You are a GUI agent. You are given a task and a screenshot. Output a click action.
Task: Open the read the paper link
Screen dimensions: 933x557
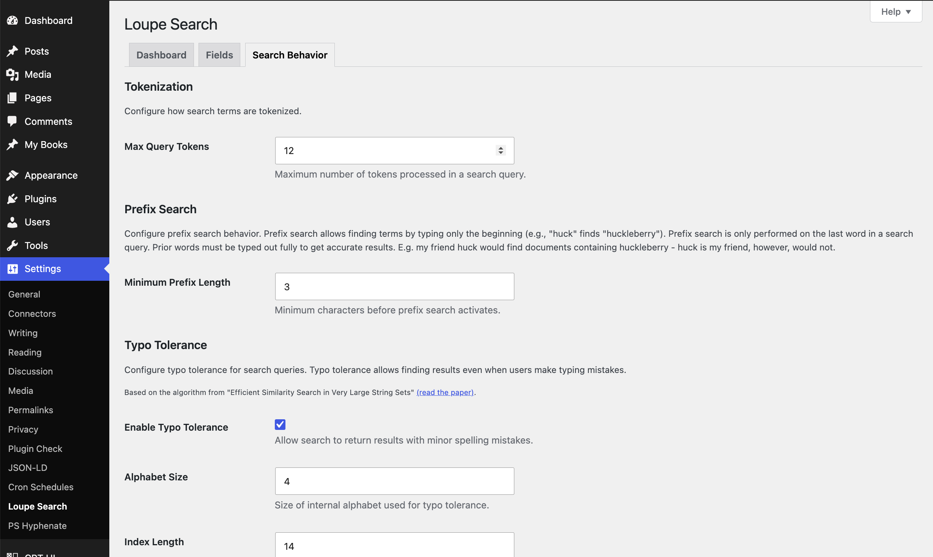[x=445, y=392]
